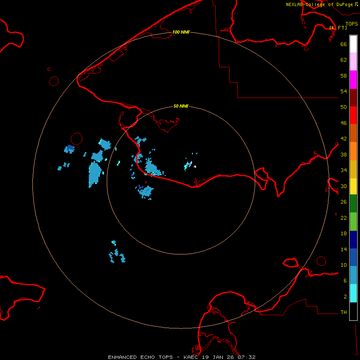Click the medium blue 10-14 kft swatch
The height and width of the screenshot is (360, 360).
tap(353, 257)
